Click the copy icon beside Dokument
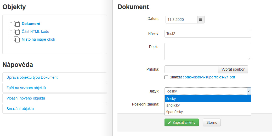This screenshot has height=136, width=272. pos(17,24)
